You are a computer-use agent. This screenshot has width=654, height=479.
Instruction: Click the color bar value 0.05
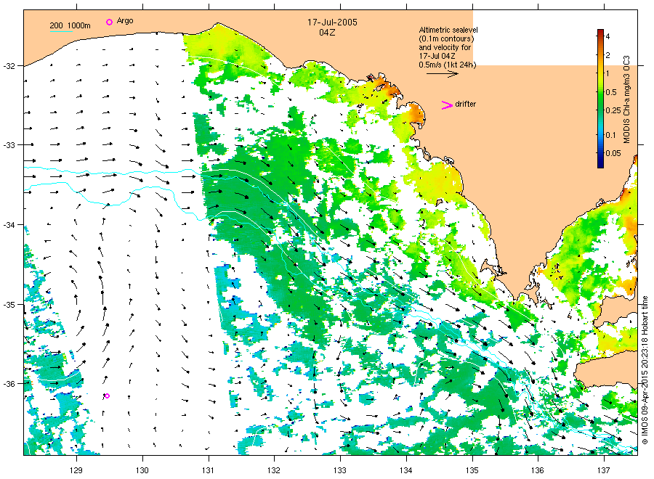click(x=613, y=153)
